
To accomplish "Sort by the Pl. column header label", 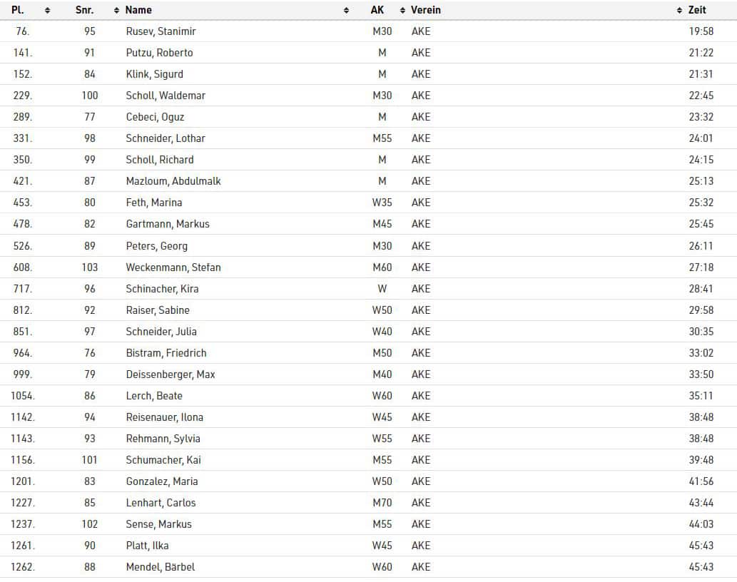I will coord(18,10).
